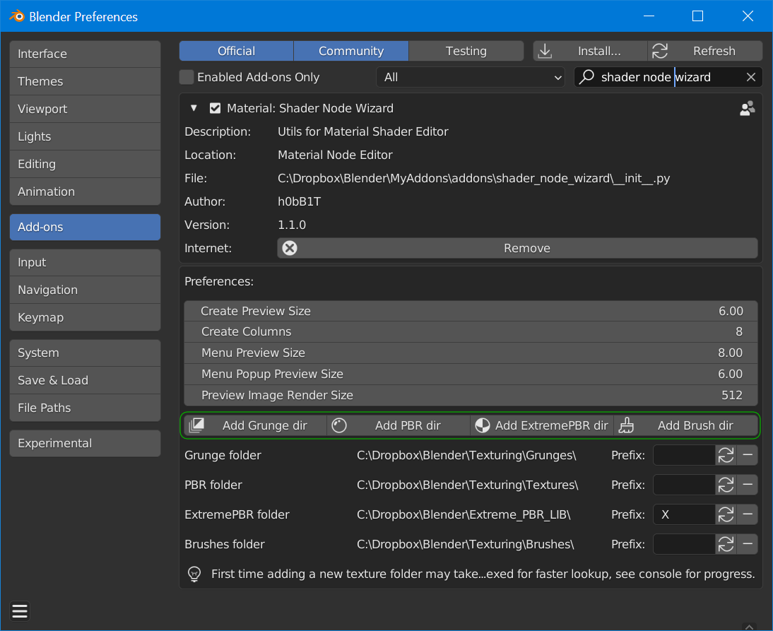Reload the PBR folder

pyautogui.click(x=726, y=485)
